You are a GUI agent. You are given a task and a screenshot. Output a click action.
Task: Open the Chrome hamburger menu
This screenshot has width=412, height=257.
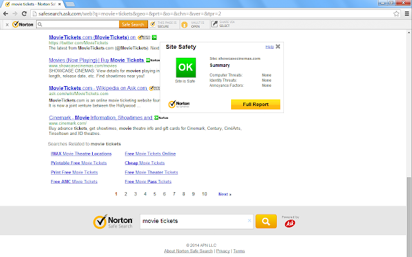(x=407, y=13)
